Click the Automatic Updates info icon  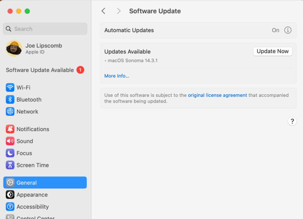288,30
